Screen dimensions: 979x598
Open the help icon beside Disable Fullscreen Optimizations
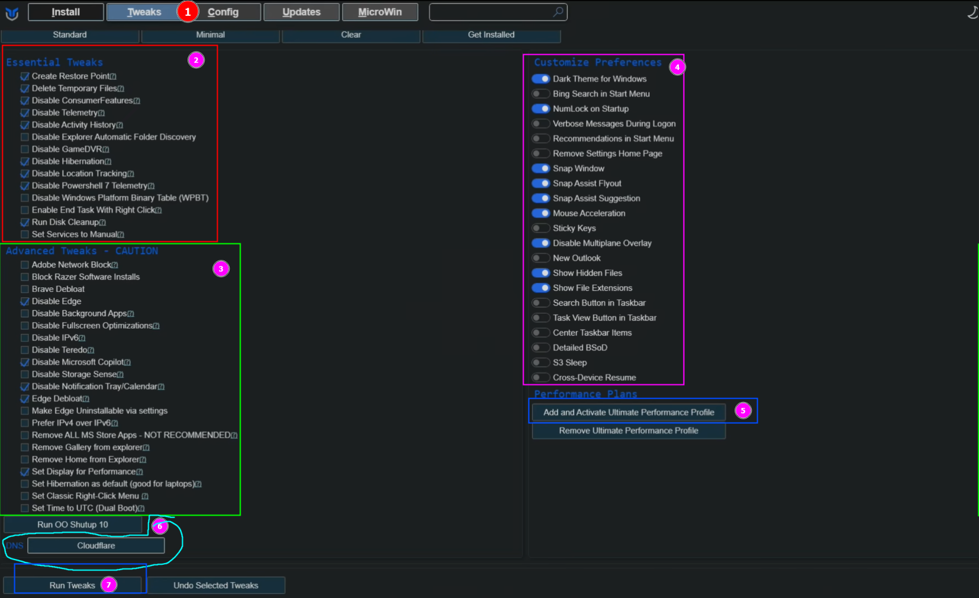click(x=156, y=326)
